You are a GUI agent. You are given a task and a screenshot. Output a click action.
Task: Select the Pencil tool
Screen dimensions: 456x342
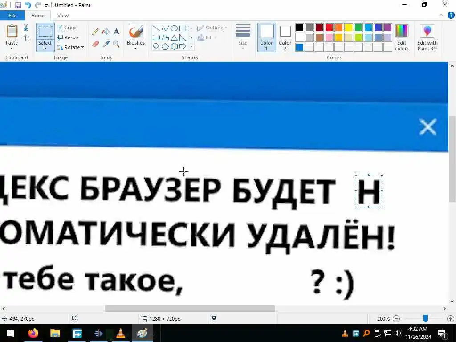tap(95, 32)
